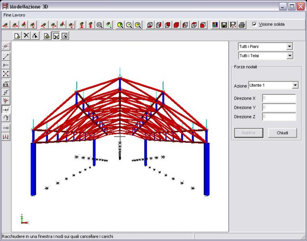Click the first 3D cube view icon
The image size is (307, 241).
click(150, 25)
